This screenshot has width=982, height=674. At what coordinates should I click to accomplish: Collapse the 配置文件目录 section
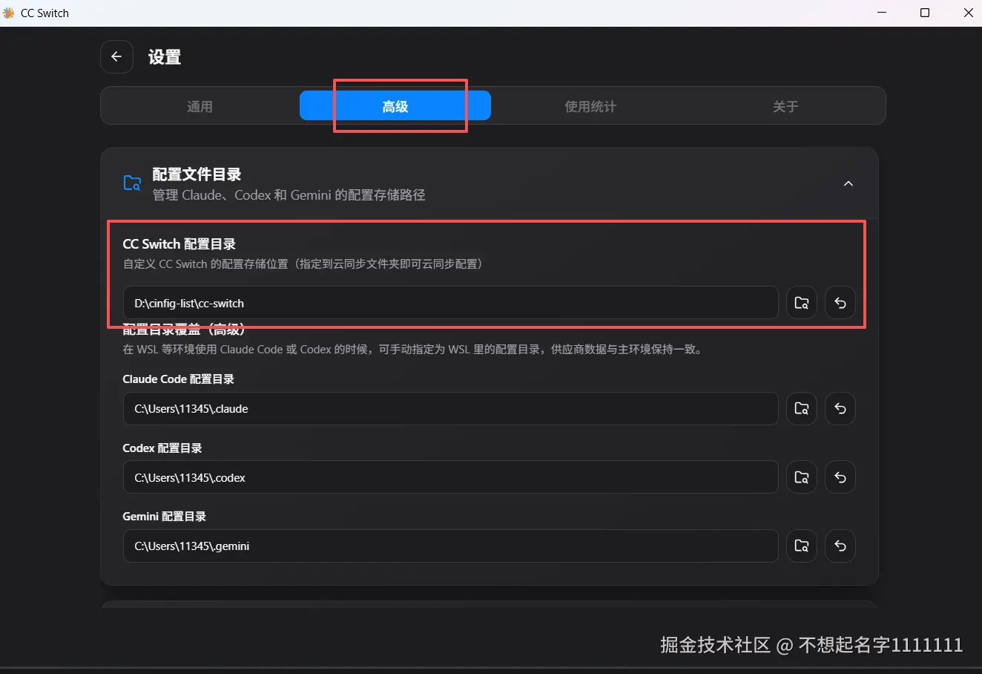pyautogui.click(x=848, y=183)
